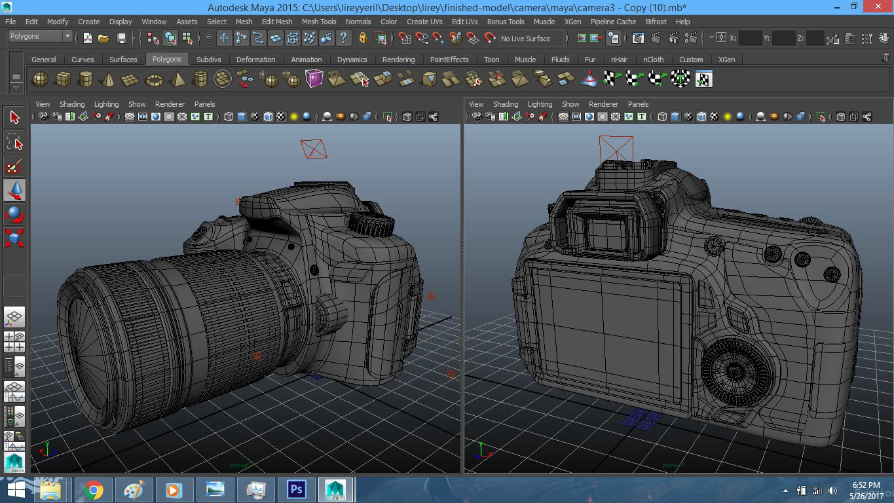Click the Paint Selection tool
The width and height of the screenshot is (894, 503).
point(14,166)
